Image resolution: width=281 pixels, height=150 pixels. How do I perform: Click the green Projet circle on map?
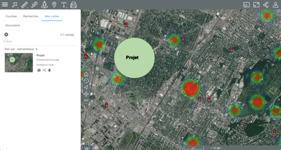click(x=134, y=58)
